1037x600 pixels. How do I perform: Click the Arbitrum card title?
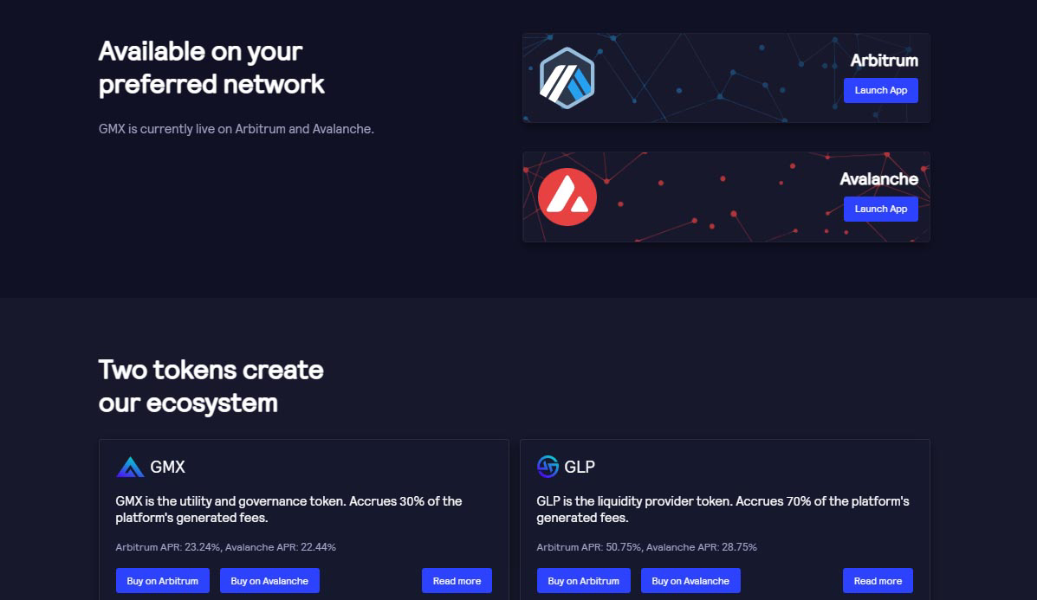coord(884,61)
